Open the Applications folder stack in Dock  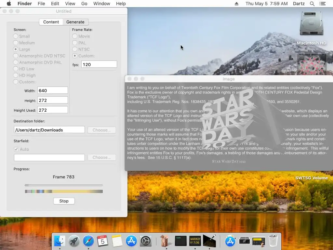pos(230,241)
